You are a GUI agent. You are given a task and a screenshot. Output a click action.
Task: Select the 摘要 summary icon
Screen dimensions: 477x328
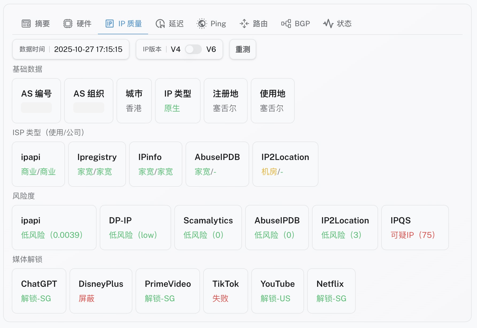26,24
